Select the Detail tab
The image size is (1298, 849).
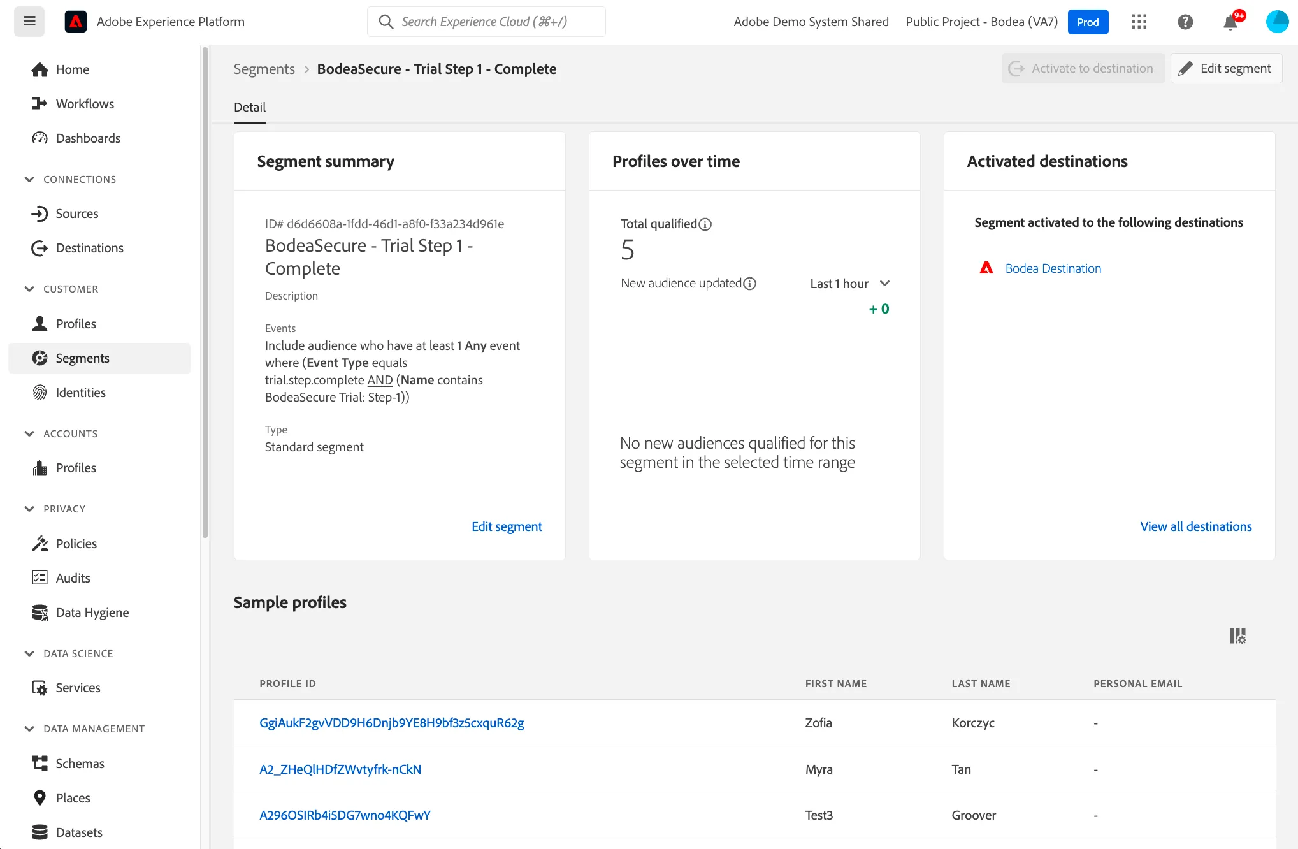pyautogui.click(x=250, y=107)
